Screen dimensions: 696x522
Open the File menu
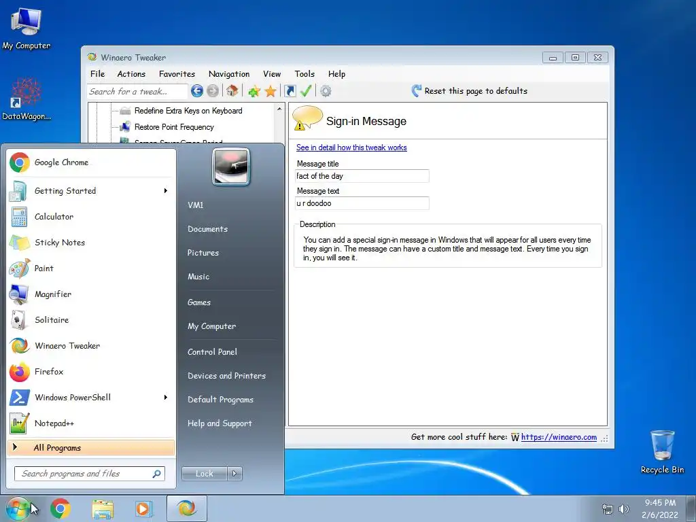click(98, 74)
